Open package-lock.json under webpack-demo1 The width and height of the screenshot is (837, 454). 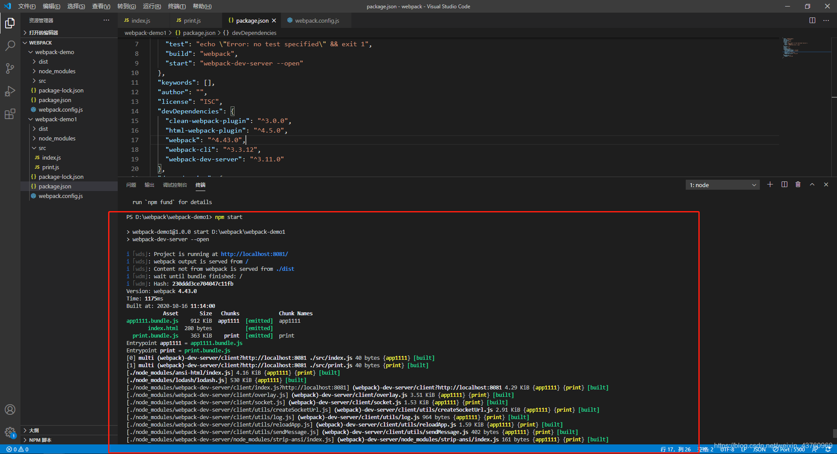click(61, 177)
